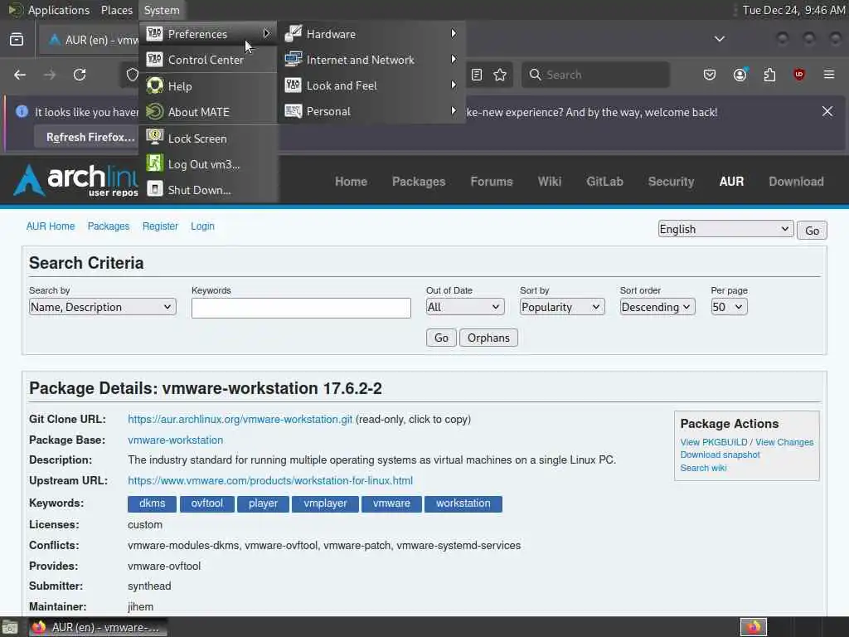Open the Sort order Descending dropdown
849x637 pixels.
click(657, 307)
